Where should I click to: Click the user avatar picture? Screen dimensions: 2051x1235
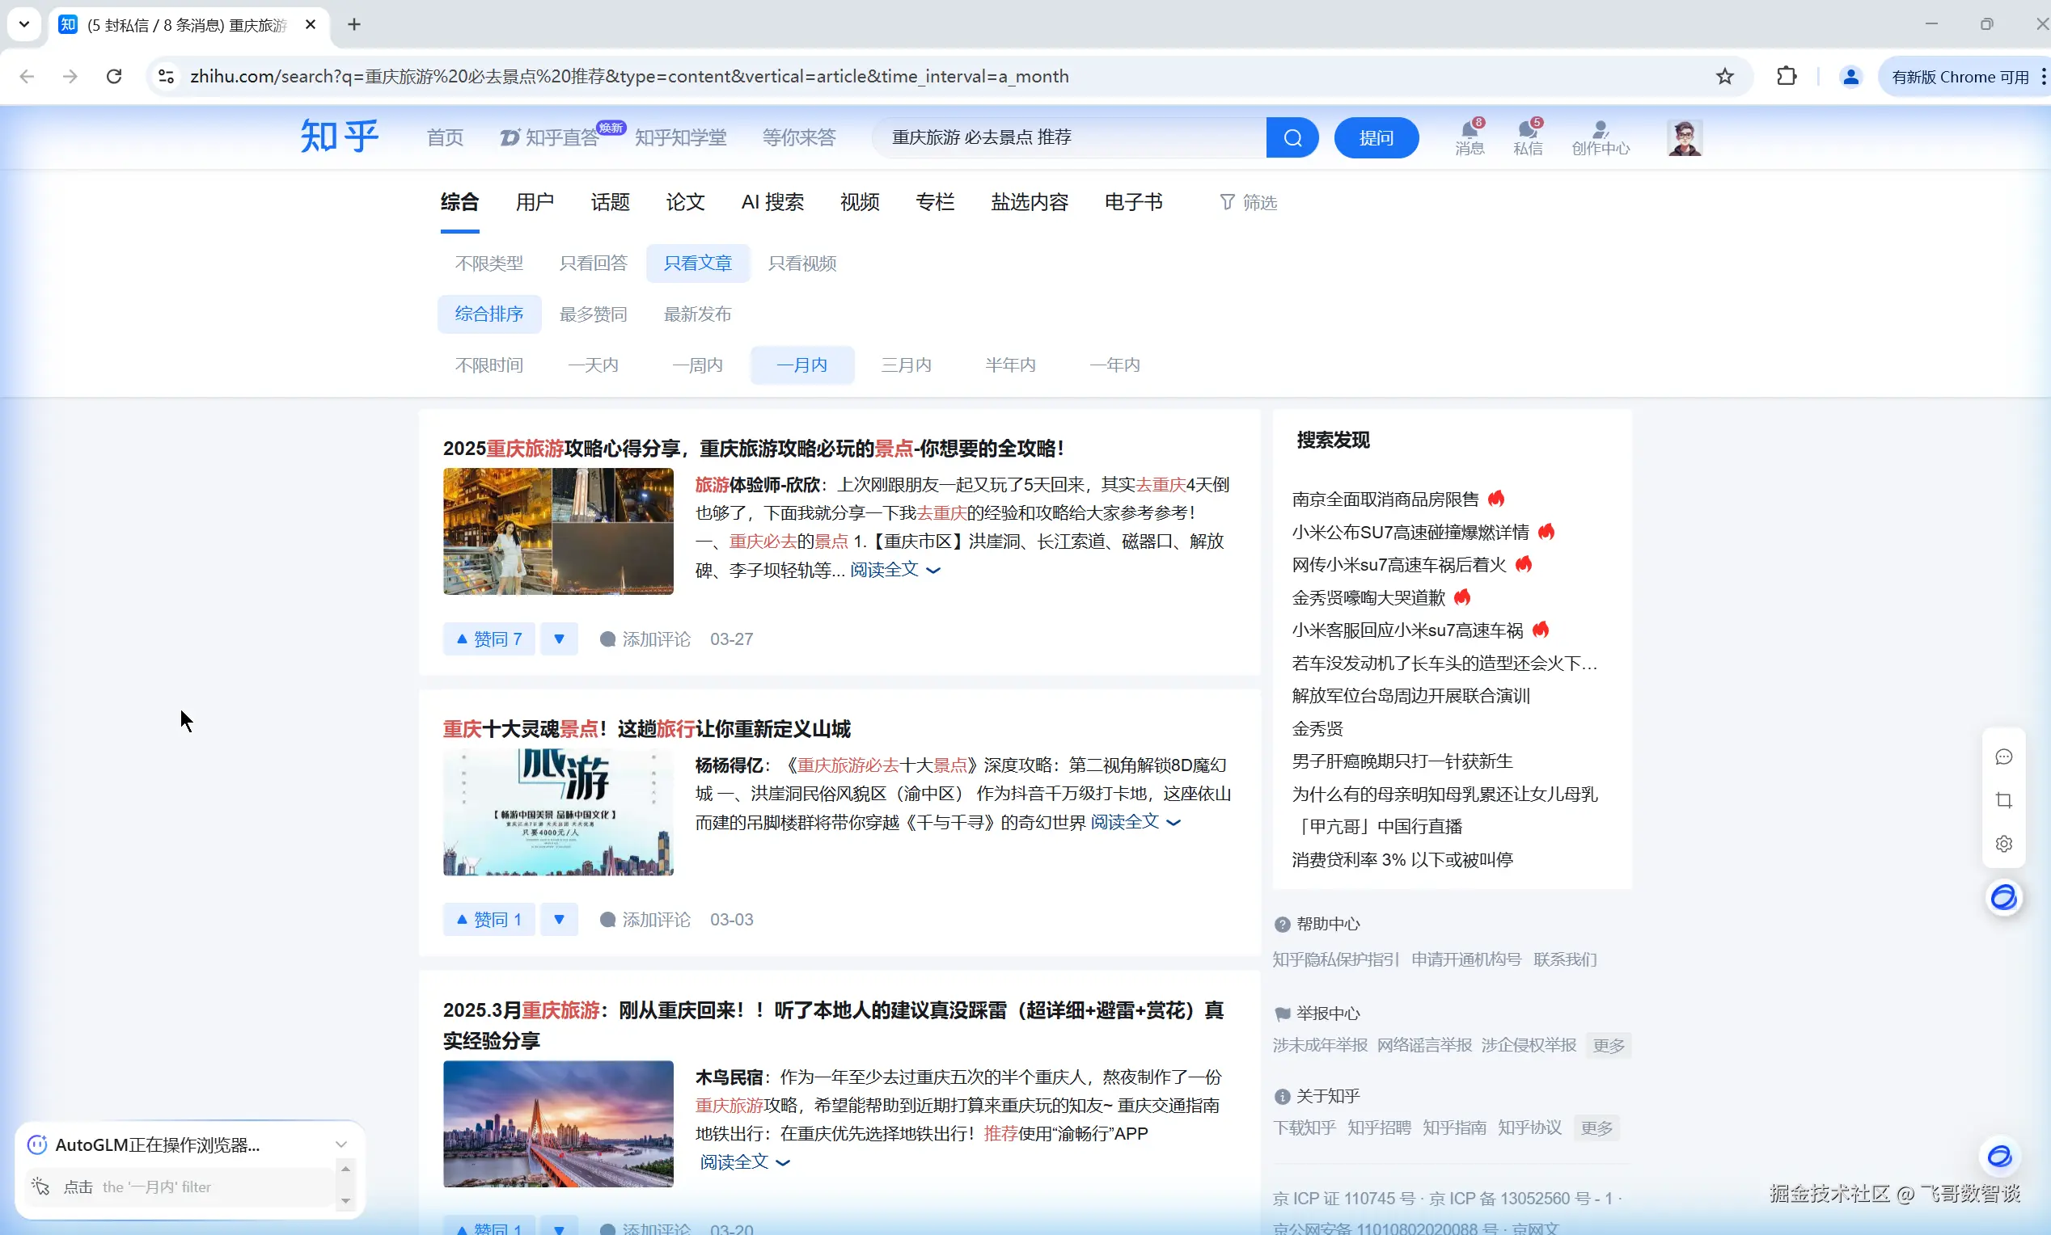[x=1684, y=137]
